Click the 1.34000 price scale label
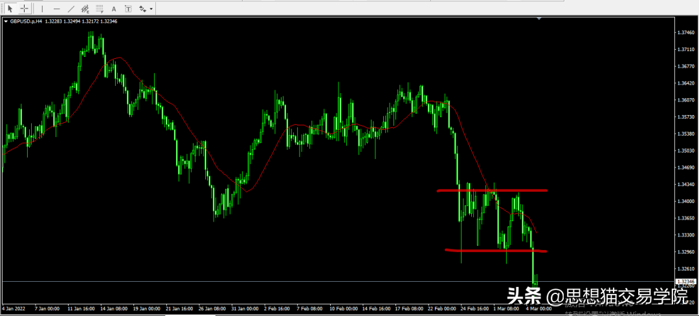Viewport: 699px width, 316px height. (685, 201)
